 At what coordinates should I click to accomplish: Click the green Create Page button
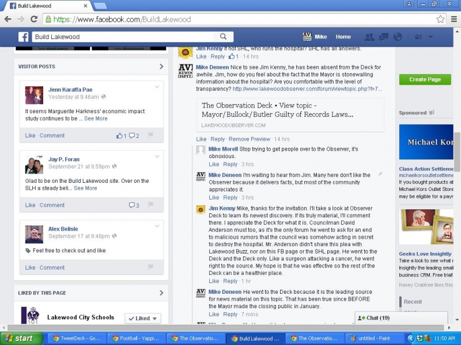pyautogui.click(x=425, y=79)
